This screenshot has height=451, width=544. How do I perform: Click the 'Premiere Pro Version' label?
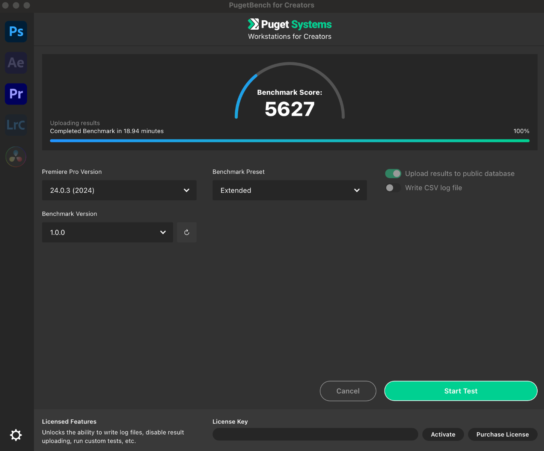[x=72, y=172]
